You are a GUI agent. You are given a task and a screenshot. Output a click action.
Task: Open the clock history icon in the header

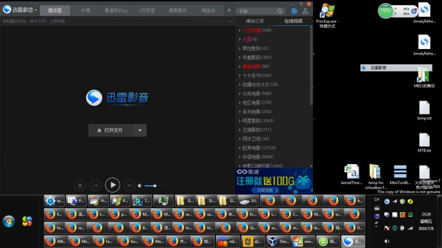[x=294, y=11]
